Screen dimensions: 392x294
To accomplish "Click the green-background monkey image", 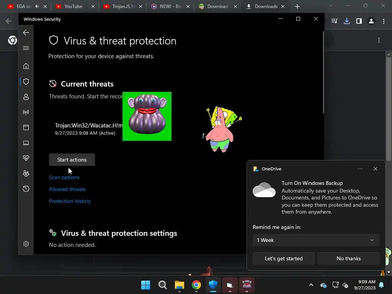I will (x=147, y=116).
